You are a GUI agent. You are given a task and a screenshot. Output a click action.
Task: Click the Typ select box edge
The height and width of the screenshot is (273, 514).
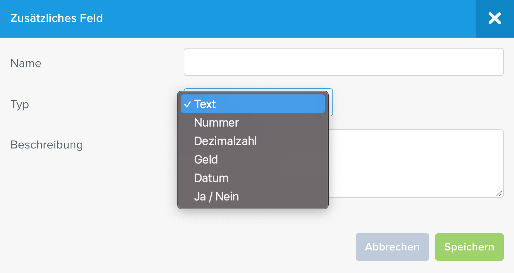pyautogui.click(x=331, y=102)
